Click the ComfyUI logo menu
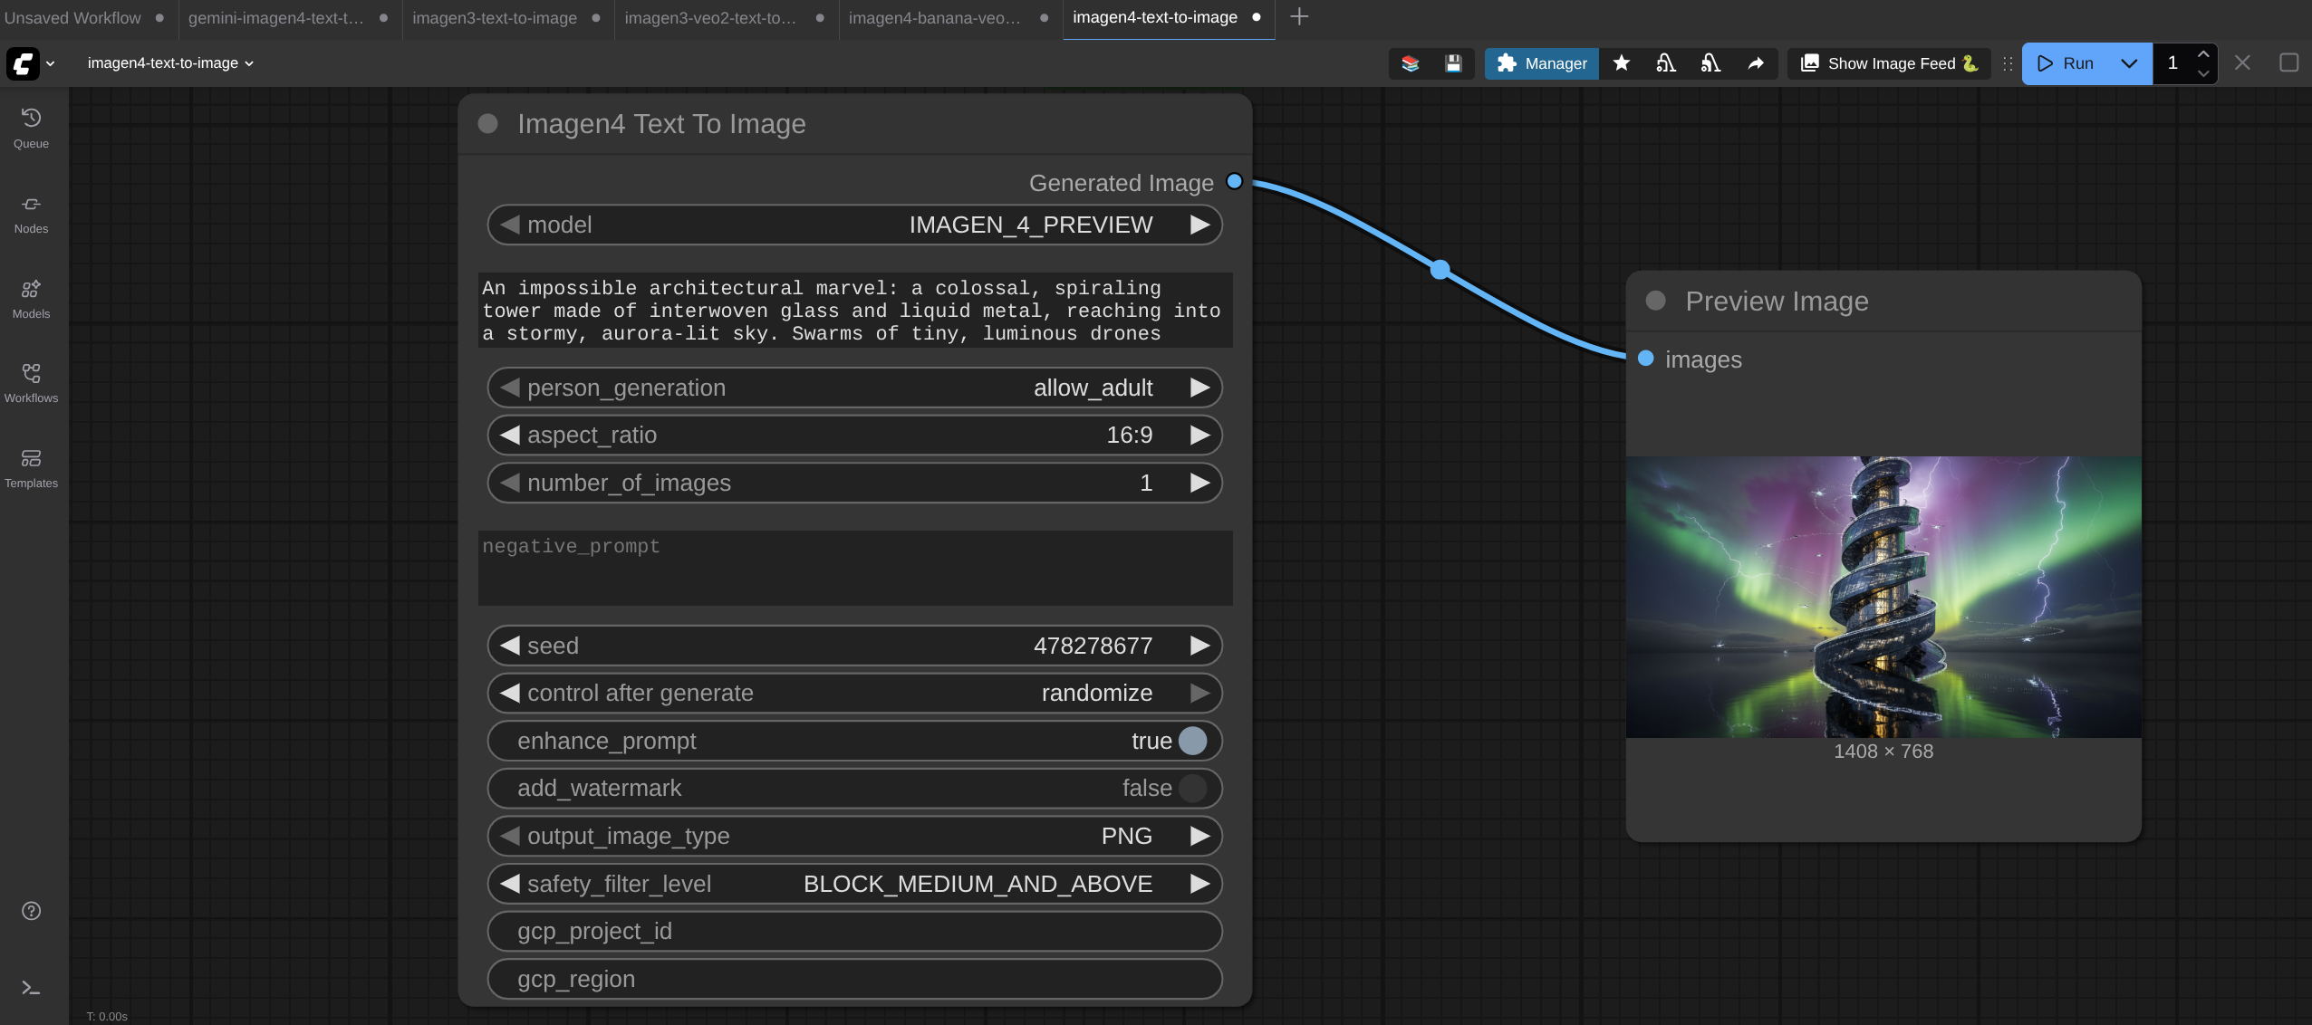Screen dimensions: 2312x1025 coord(23,63)
